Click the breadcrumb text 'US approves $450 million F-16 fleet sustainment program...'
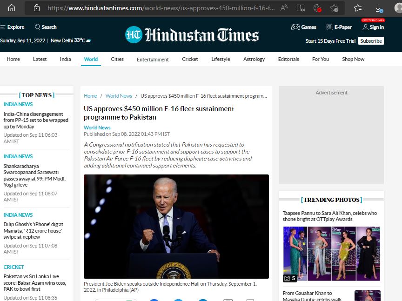 (x=204, y=96)
